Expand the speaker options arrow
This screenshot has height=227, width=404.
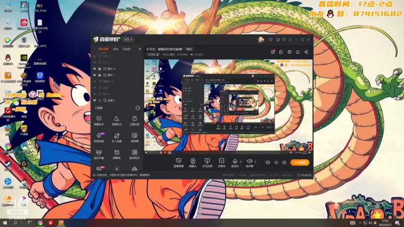(256, 161)
